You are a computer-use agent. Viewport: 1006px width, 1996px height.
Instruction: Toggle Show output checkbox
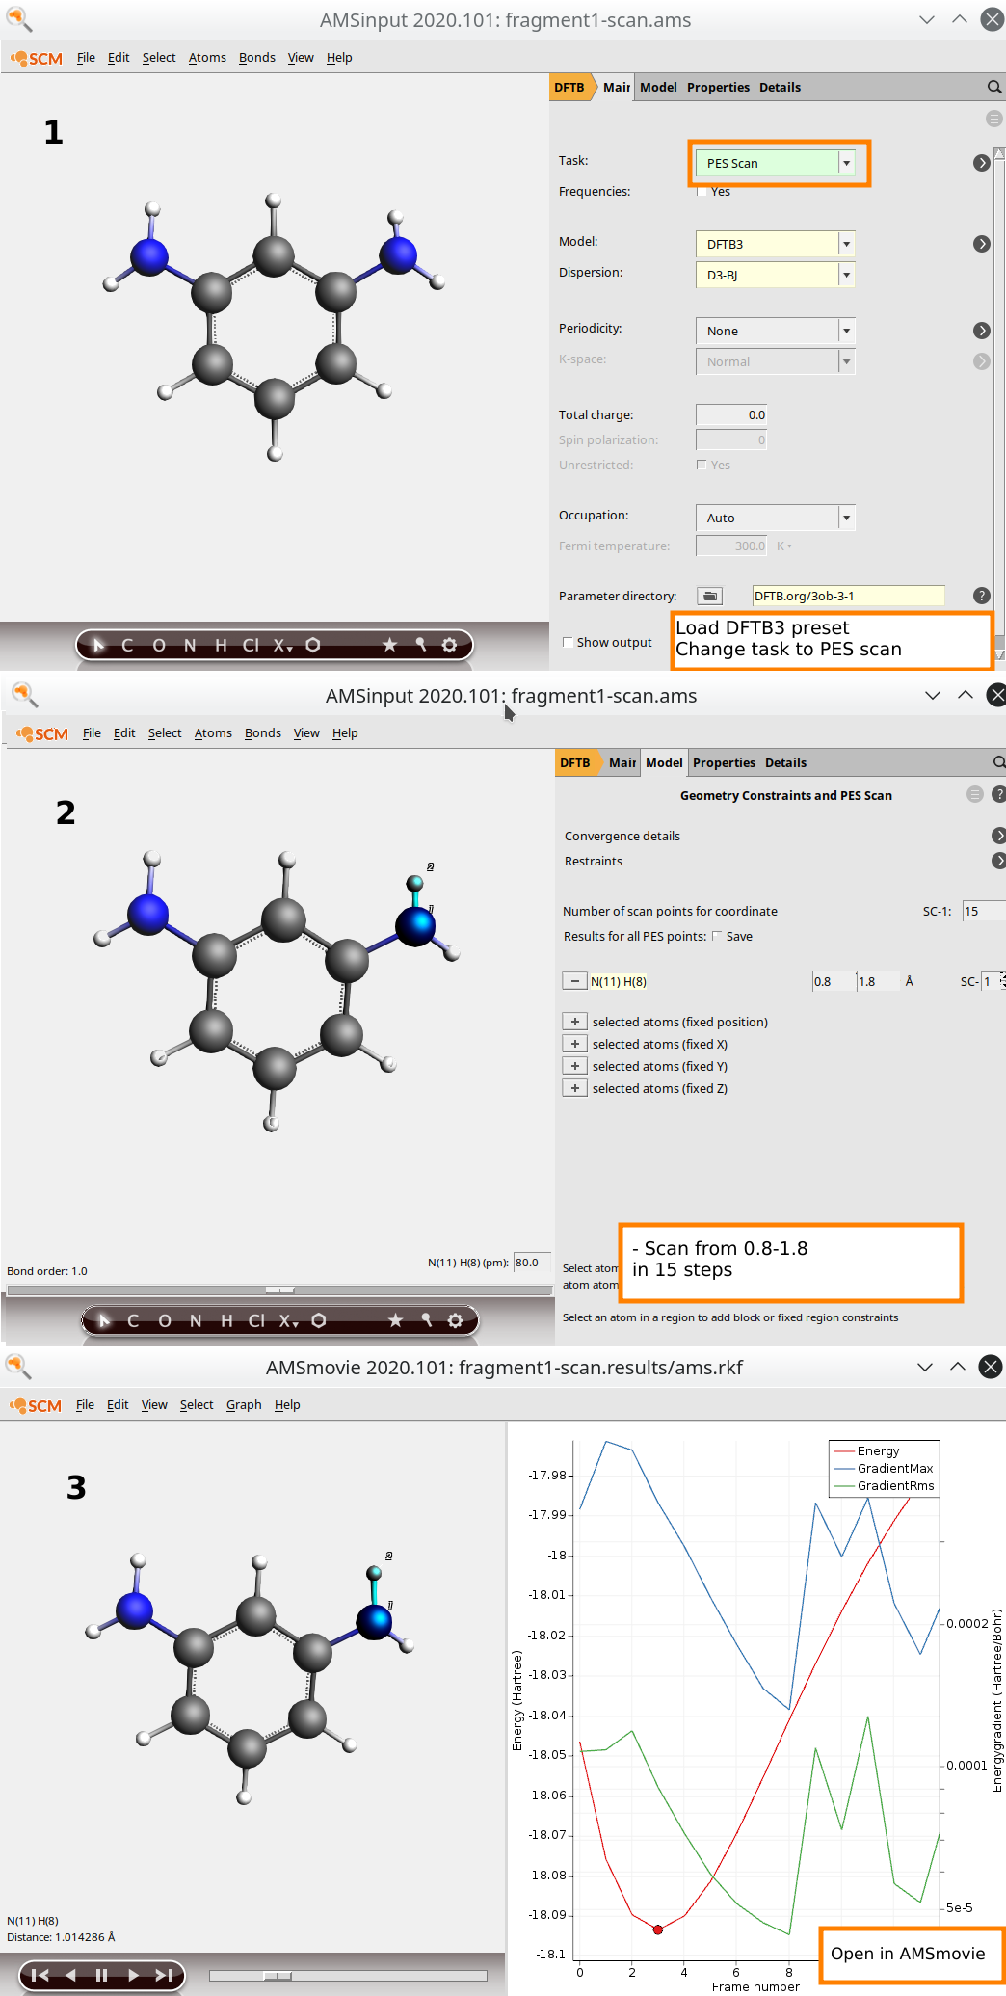[x=568, y=642]
